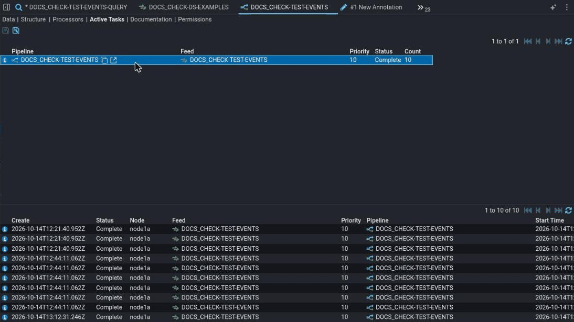This screenshot has height=322, width=574.
Task: Select the DOCS_CHECK-TEST-EVENTS pipeline tab
Action: (x=284, y=7)
